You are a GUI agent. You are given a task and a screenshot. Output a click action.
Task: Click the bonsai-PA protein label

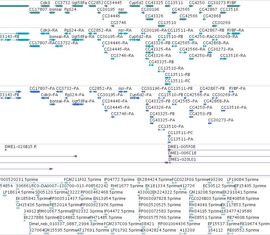(x=59, y=101)
